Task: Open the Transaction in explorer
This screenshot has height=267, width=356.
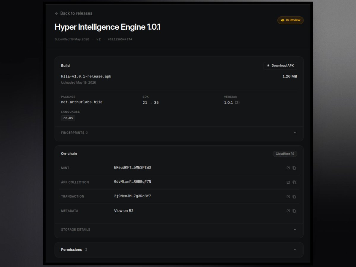Action: [288, 197]
